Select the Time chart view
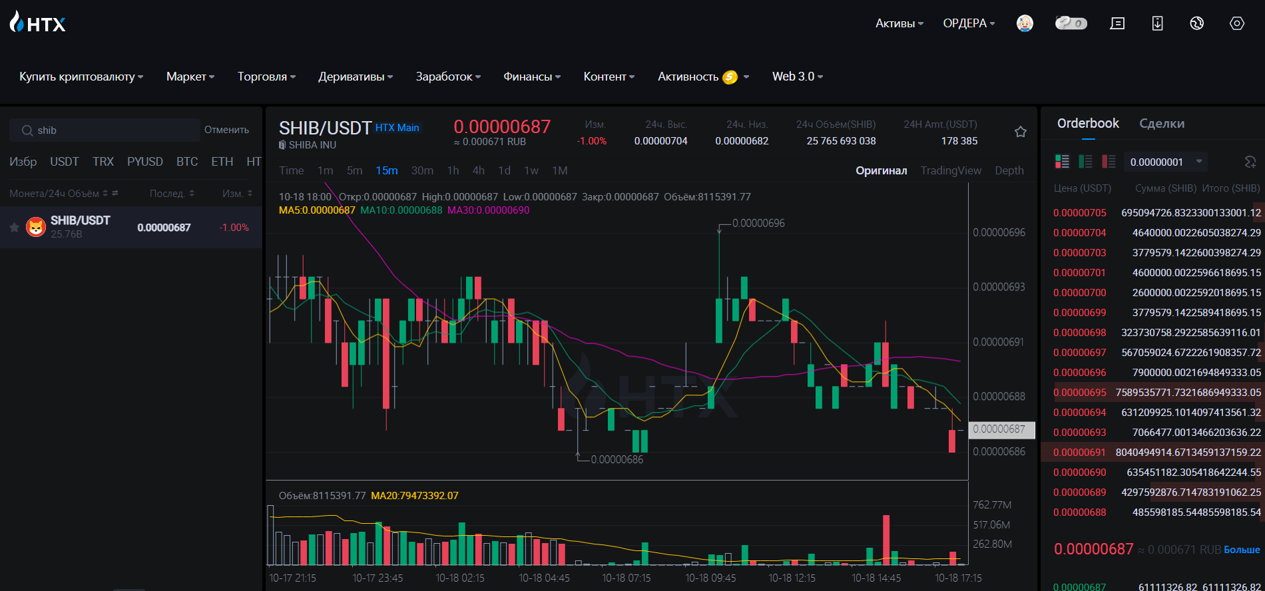Viewport: 1265px width, 591px height. tap(291, 171)
